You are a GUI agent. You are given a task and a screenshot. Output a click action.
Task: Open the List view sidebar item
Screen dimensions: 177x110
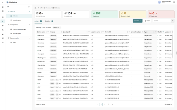(x=19, y=16)
